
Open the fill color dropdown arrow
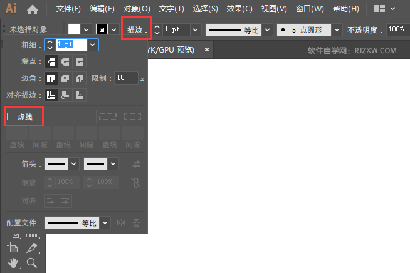pos(87,29)
